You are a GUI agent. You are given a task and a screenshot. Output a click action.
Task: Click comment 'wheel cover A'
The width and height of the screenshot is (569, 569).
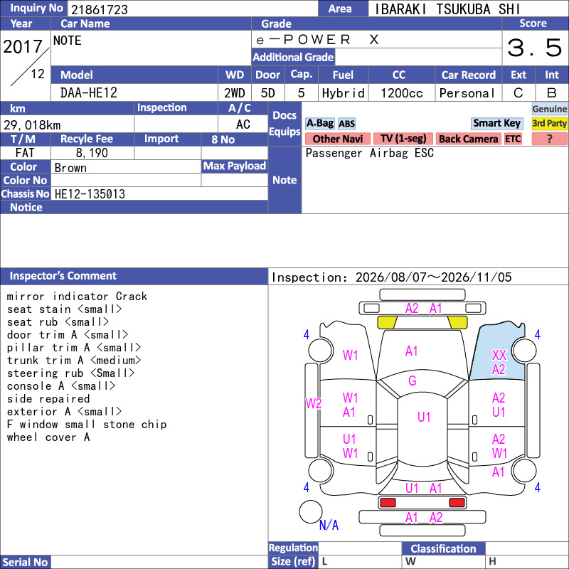point(48,437)
